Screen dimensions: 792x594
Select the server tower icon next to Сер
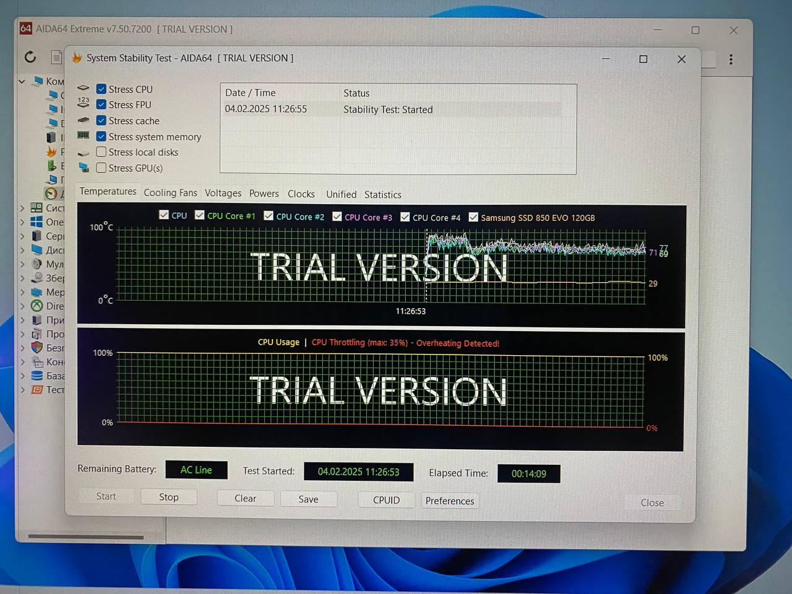tap(37, 236)
